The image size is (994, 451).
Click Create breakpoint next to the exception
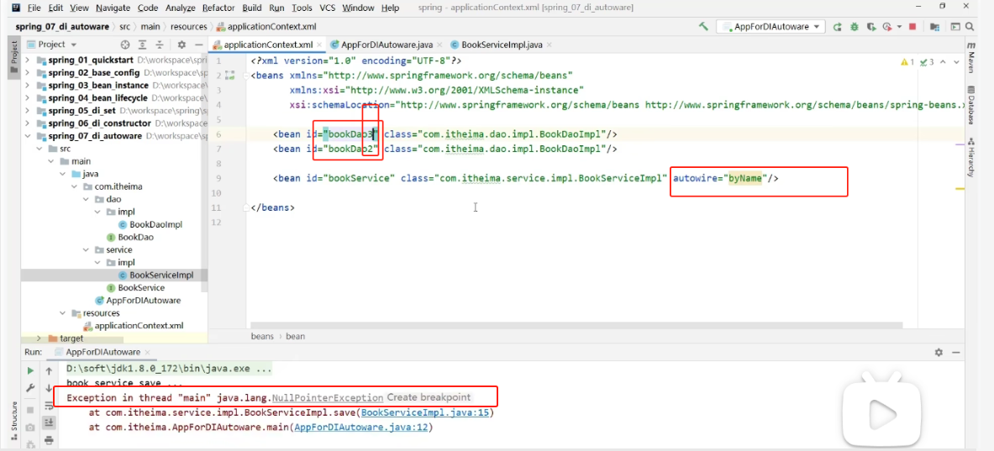[429, 398]
